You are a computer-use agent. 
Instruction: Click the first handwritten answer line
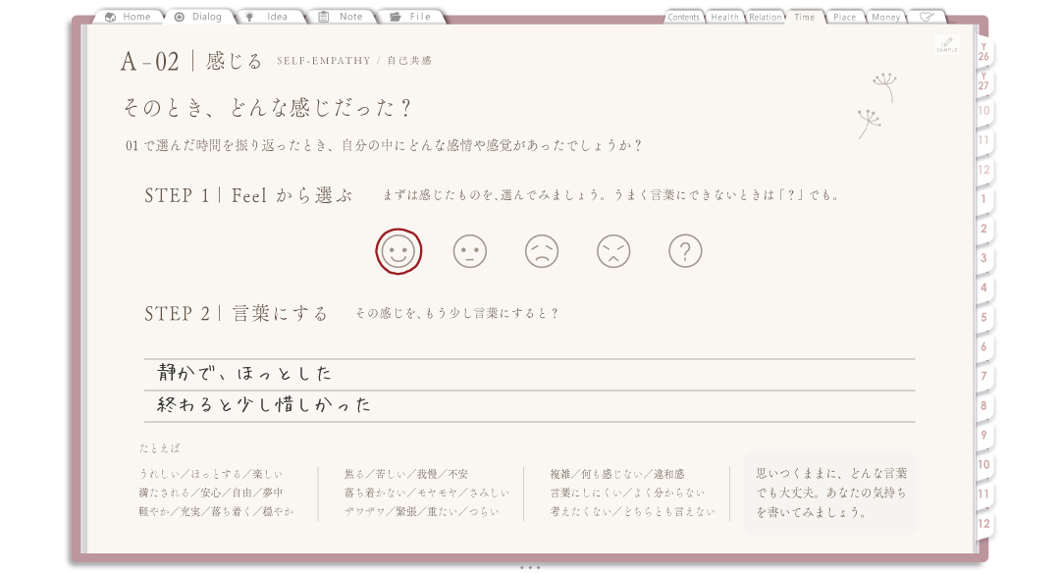(x=529, y=375)
